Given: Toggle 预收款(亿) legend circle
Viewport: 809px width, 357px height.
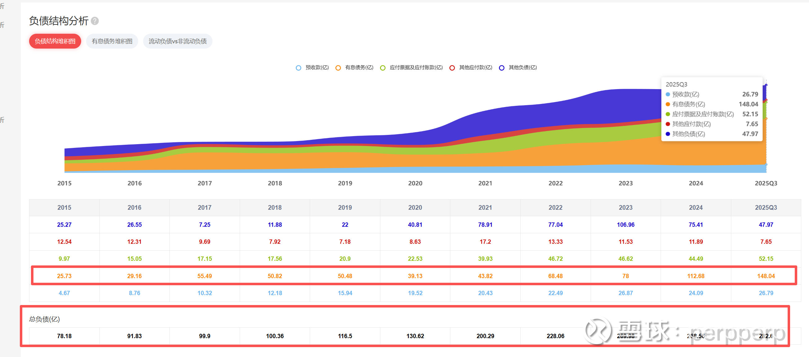Looking at the screenshot, I should (298, 68).
